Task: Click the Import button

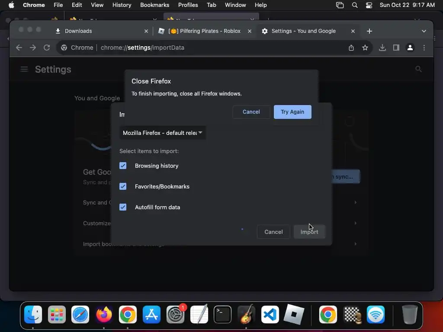Action: point(309,232)
